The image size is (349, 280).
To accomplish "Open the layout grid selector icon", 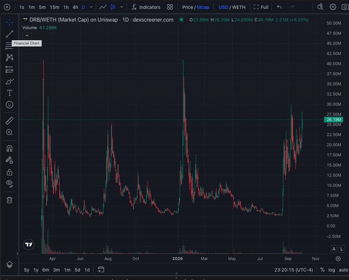I will [x=170, y=7].
